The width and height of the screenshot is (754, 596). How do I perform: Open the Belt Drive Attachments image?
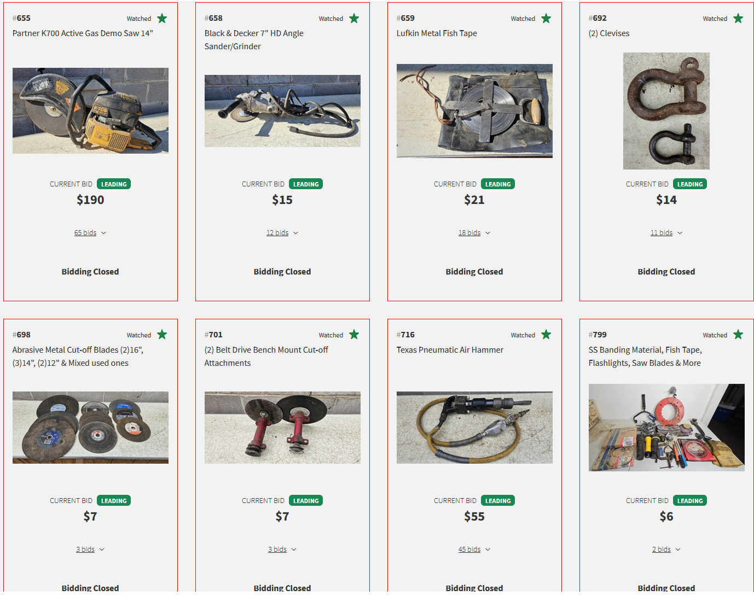[282, 428]
